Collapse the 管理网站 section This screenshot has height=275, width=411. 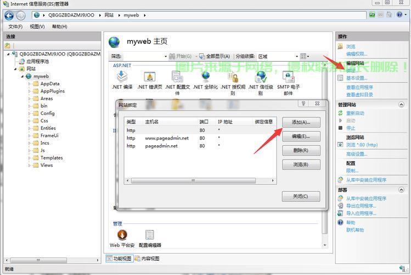click(x=401, y=105)
